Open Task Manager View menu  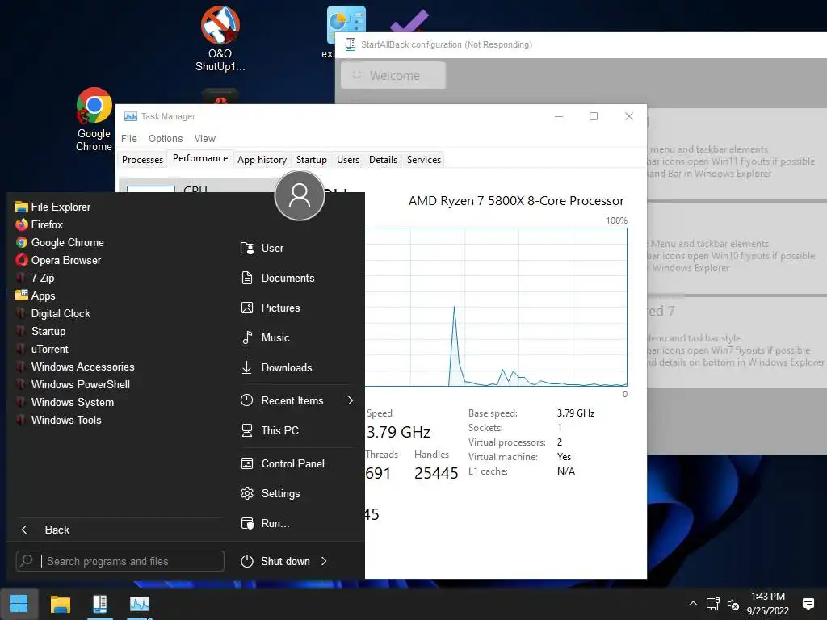(x=204, y=139)
